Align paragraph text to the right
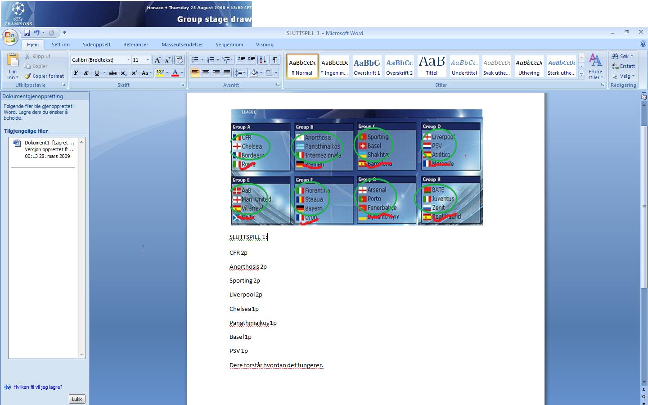Screen dimensions: 648x405 click(216, 73)
